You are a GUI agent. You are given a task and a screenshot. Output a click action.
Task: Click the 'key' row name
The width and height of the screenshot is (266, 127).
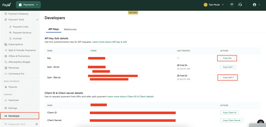[49, 58]
